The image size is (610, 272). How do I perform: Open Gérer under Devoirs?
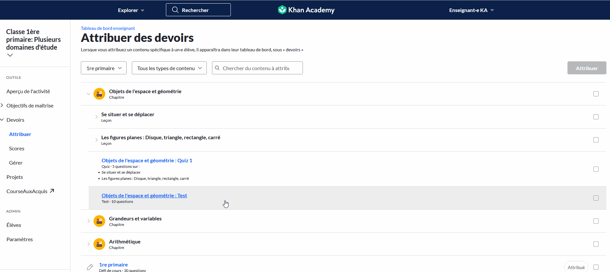coord(16,163)
